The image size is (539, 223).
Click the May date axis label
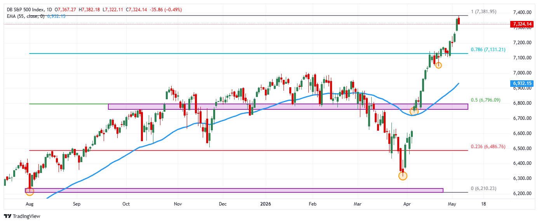(451, 204)
